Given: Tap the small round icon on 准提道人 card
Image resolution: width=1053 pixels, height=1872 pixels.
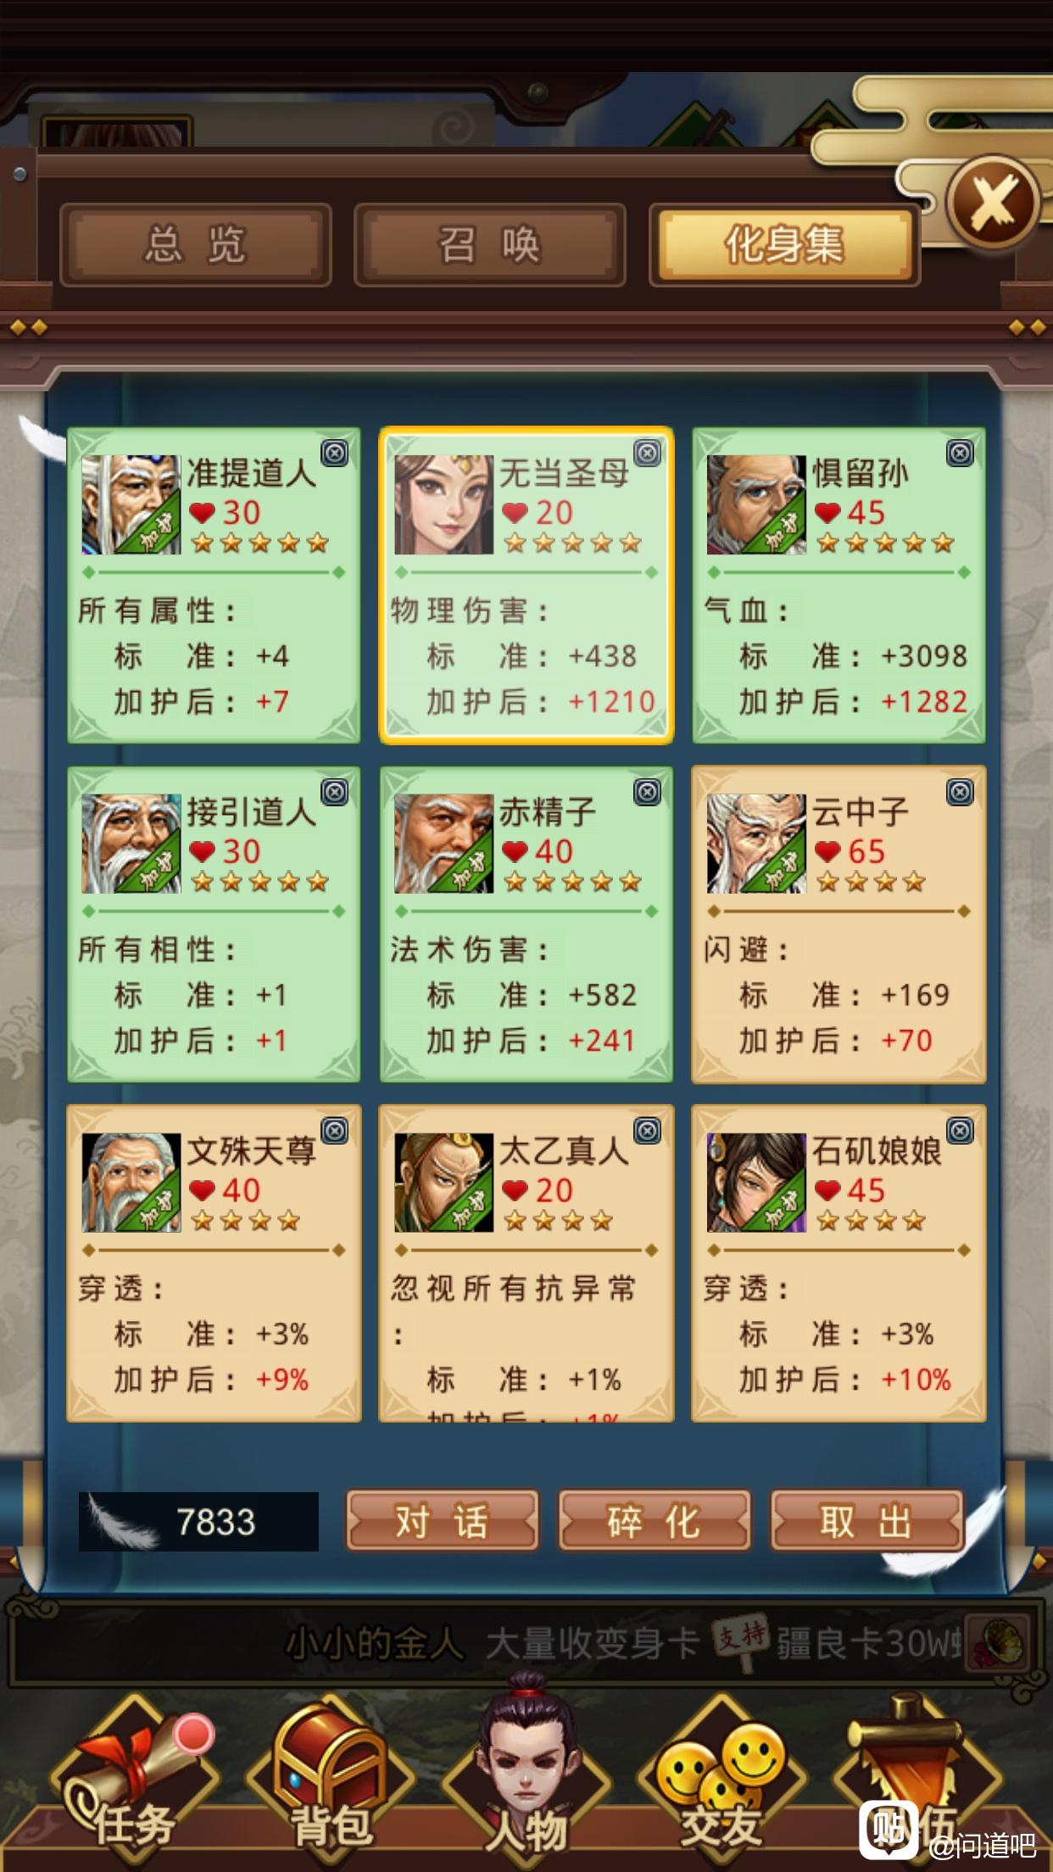Looking at the screenshot, I should (335, 454).
